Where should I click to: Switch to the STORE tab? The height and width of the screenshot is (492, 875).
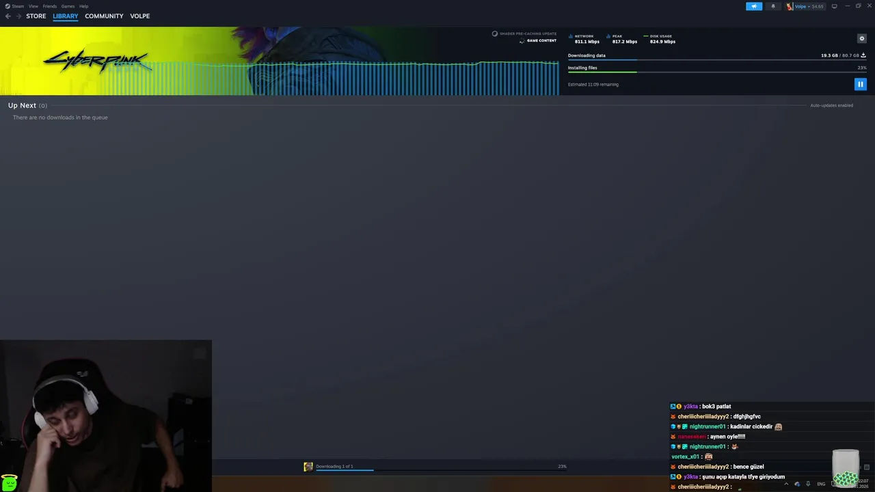tap(36, 16)
